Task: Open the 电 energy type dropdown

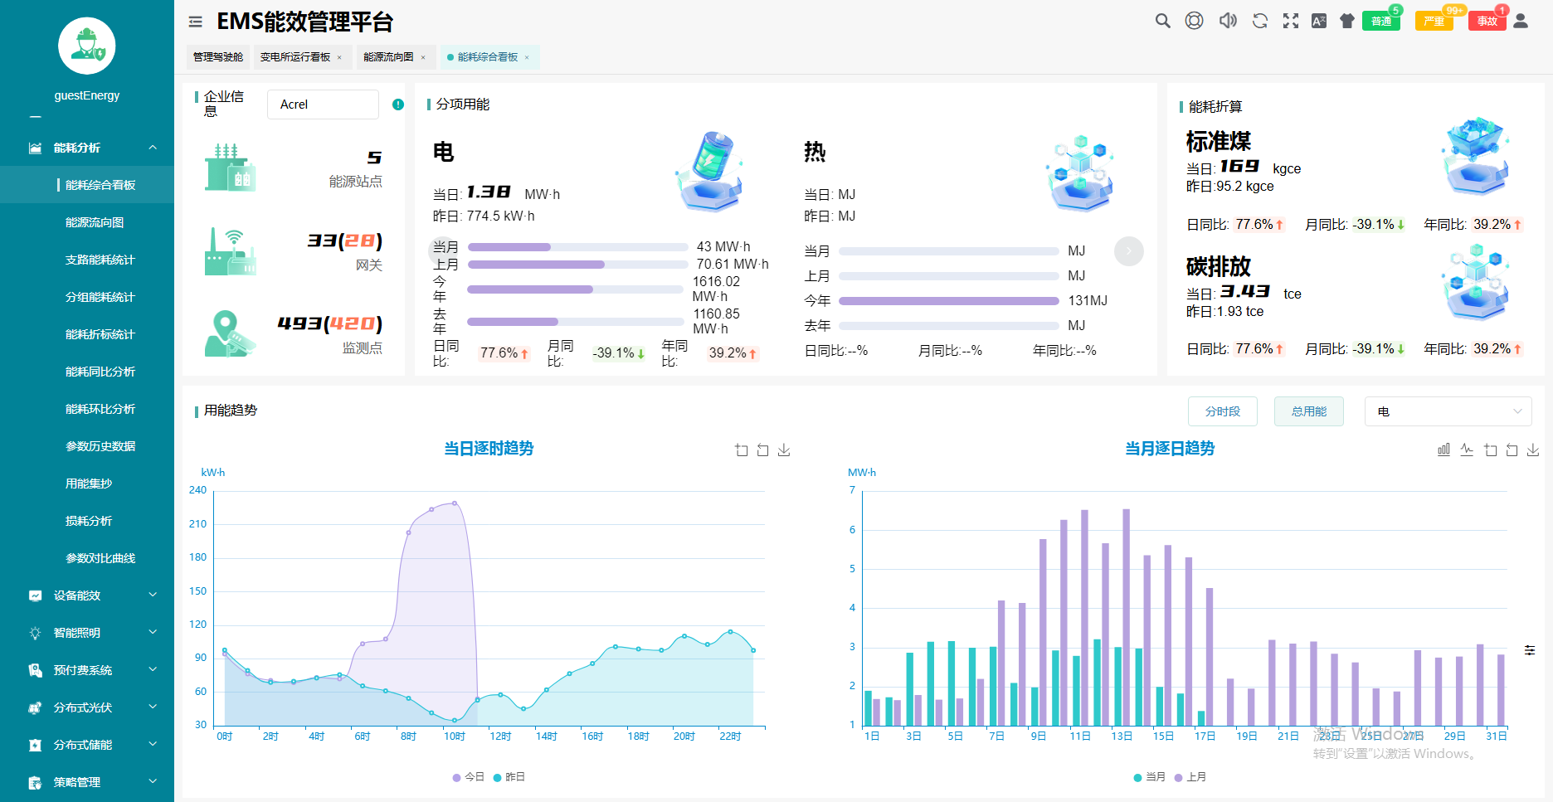Action: click(x=1448, y=411)
